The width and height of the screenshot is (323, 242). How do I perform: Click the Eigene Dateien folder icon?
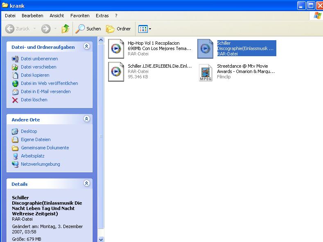point(15,140)
